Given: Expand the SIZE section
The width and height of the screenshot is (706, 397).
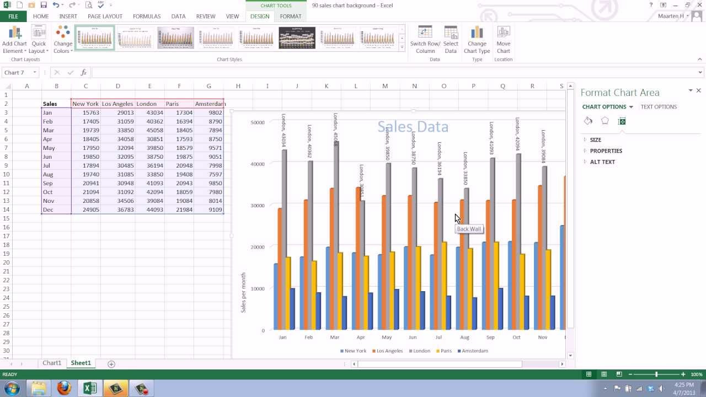Looking at the screenshot, I should click(x=595, y=140).
